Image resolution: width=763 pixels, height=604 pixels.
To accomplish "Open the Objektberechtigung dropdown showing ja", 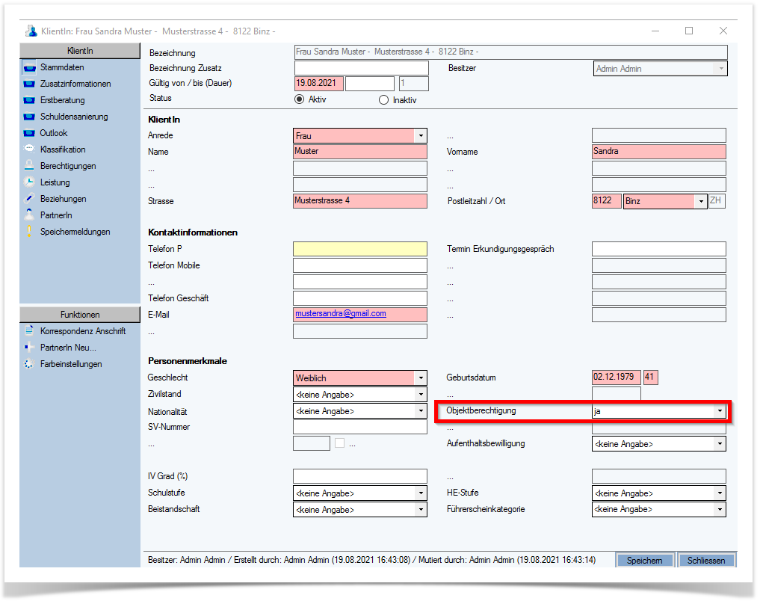I will [x=720, y=411].
